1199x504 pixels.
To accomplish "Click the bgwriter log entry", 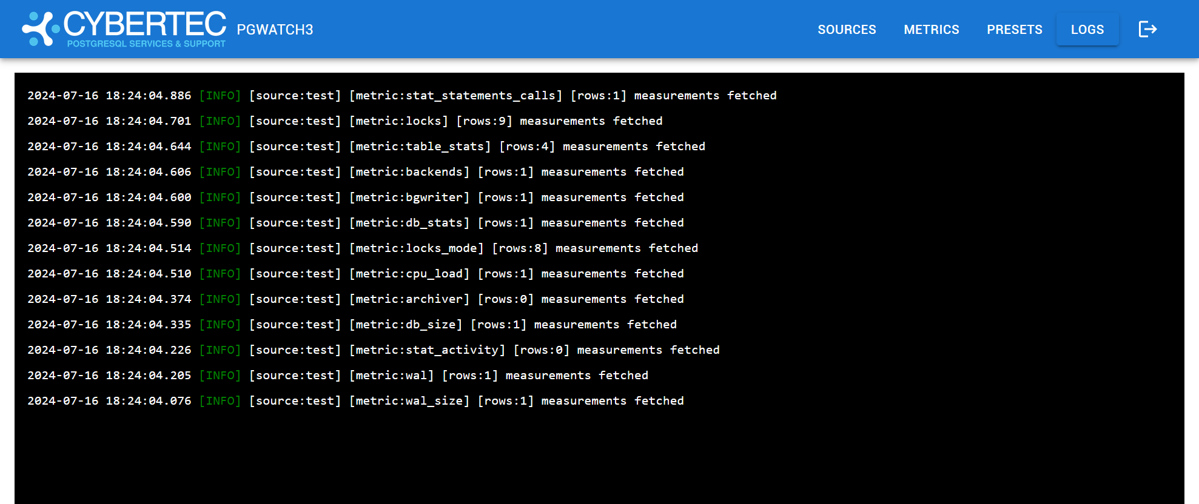I will pos(355,197).
